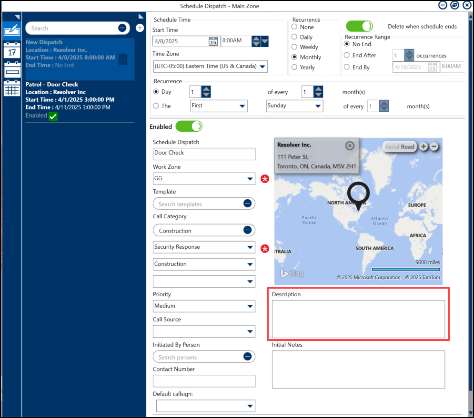Click the schedule edit pencil sidebar icon

point(11,30)
